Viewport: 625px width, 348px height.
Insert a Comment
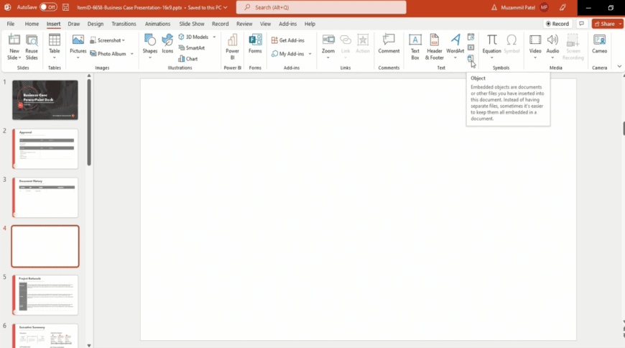[x=389, y=44]
